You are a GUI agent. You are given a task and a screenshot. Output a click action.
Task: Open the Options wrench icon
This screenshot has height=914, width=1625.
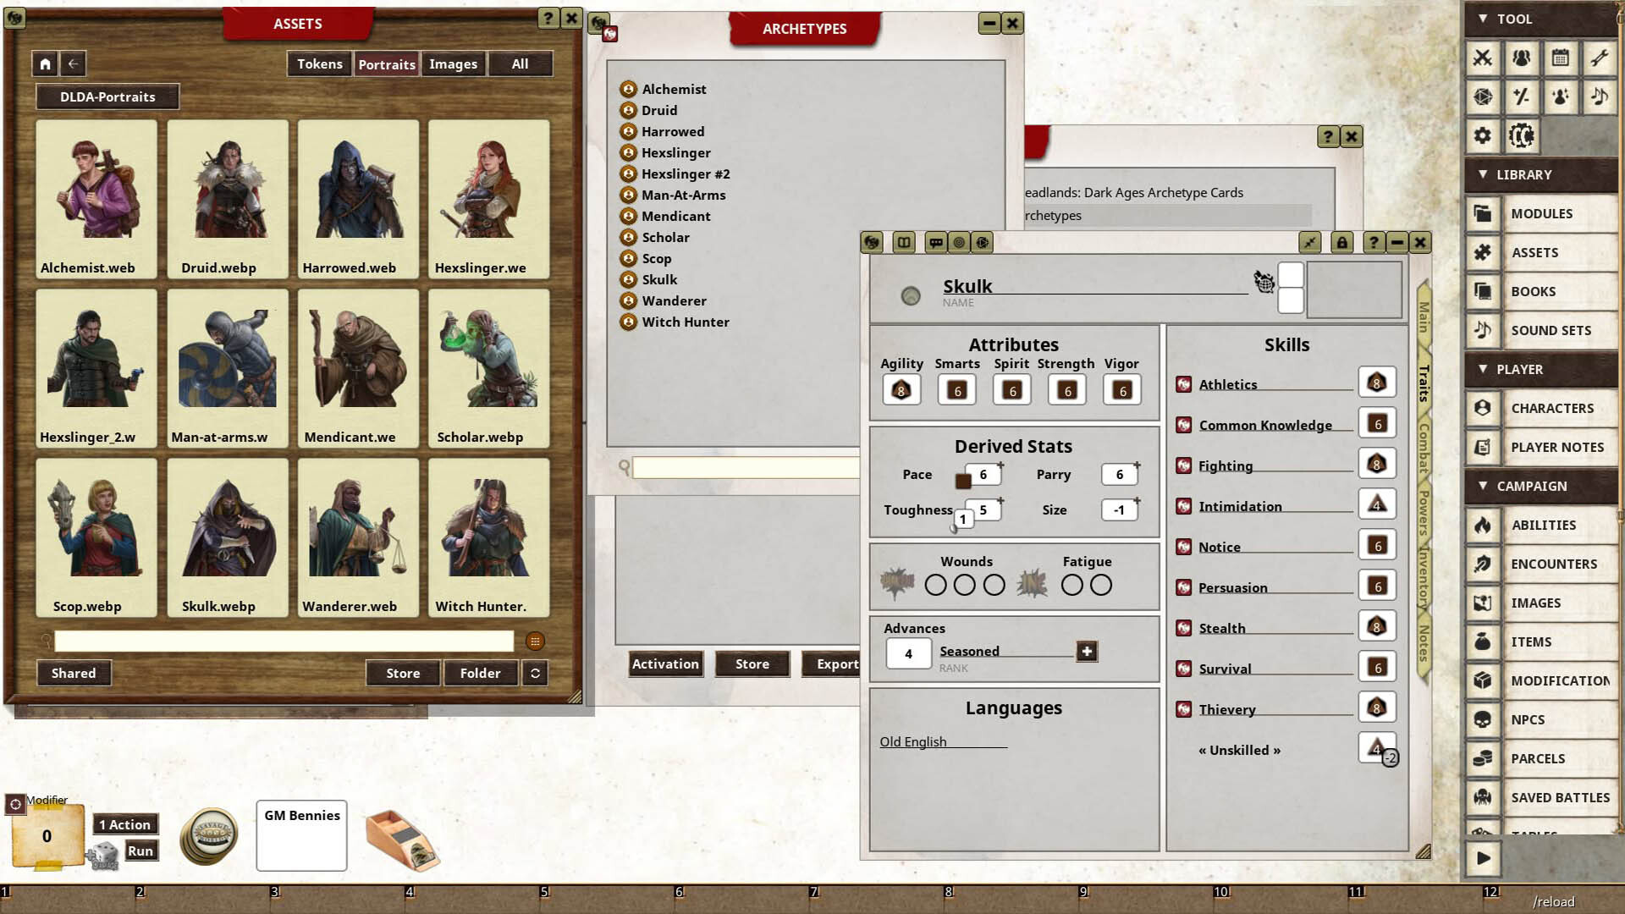pos(1600,58)
